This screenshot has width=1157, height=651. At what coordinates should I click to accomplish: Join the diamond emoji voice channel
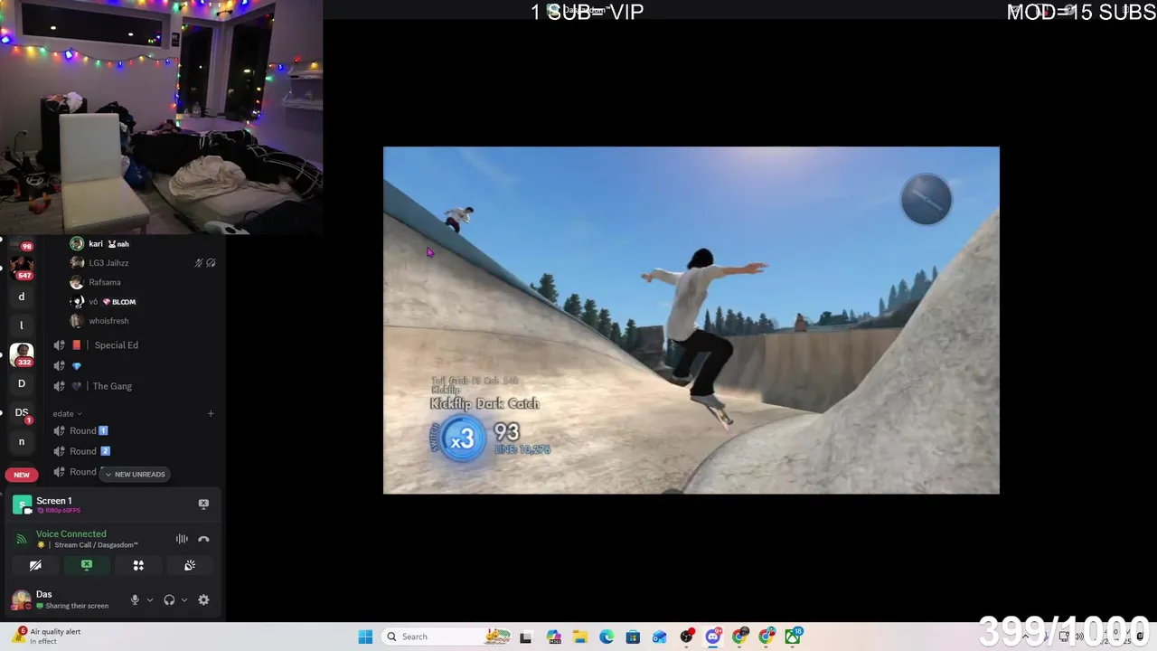[x=76, y=365]
